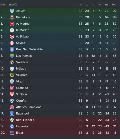The image size is (120, 139).
Task: Sort table by PKT column header
Action: [x=114, y=5]
